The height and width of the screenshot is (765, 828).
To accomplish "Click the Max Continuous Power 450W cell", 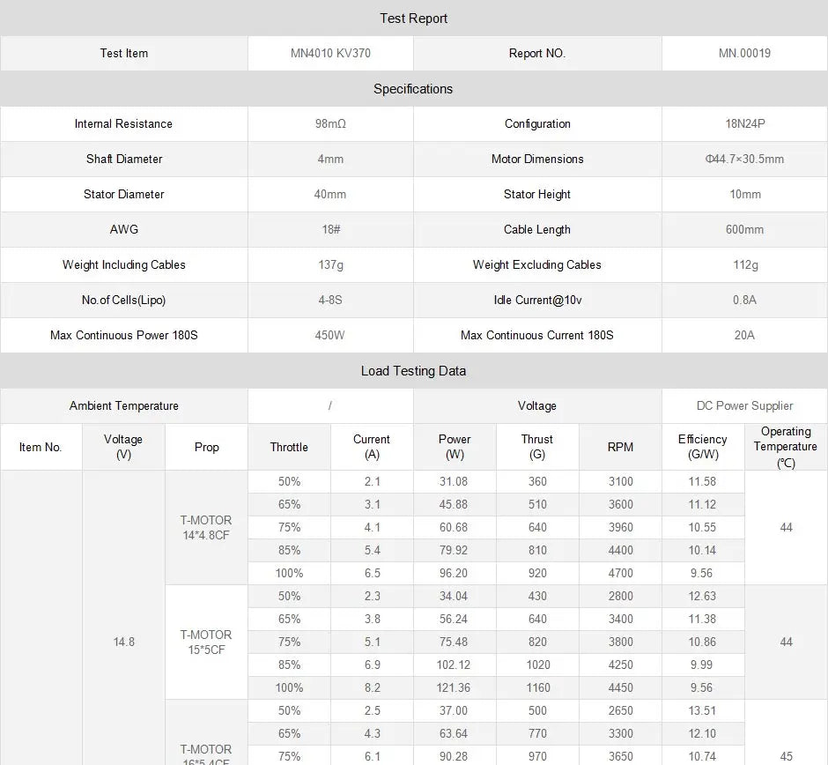I will pos(330,336).
